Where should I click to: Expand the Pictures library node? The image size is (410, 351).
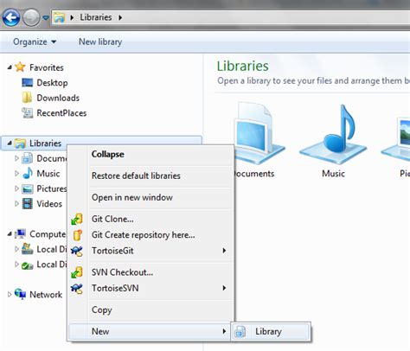[16, 188]
